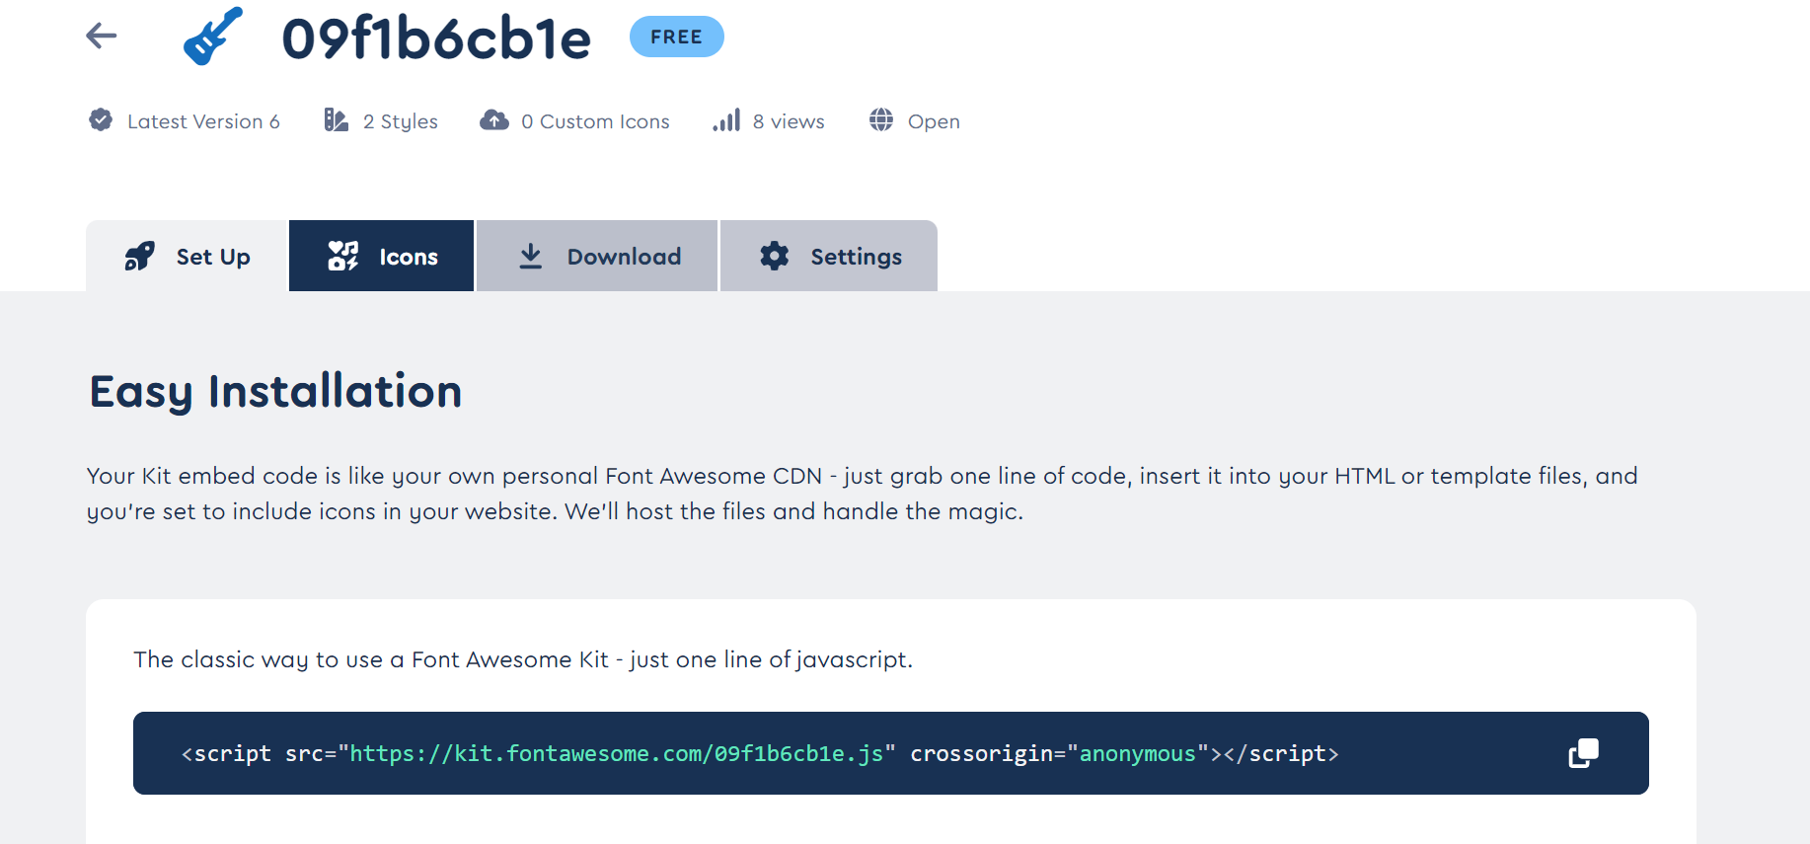Click the globe icon beside Open

[x=881, y=120]
